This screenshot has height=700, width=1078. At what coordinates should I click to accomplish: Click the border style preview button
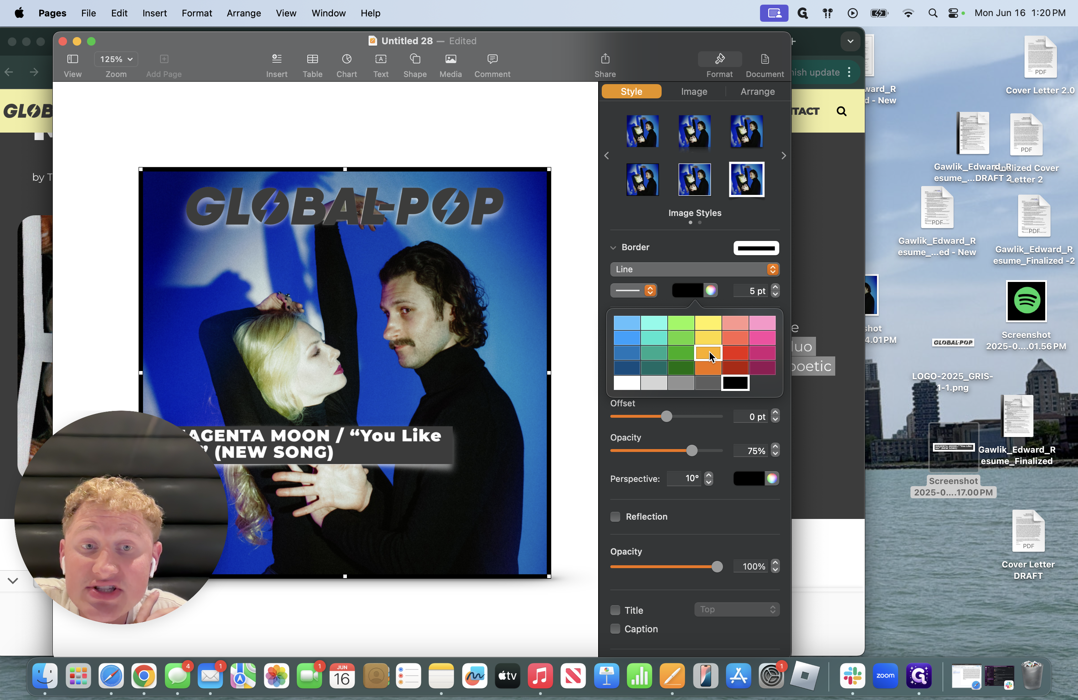click(756, 248)
